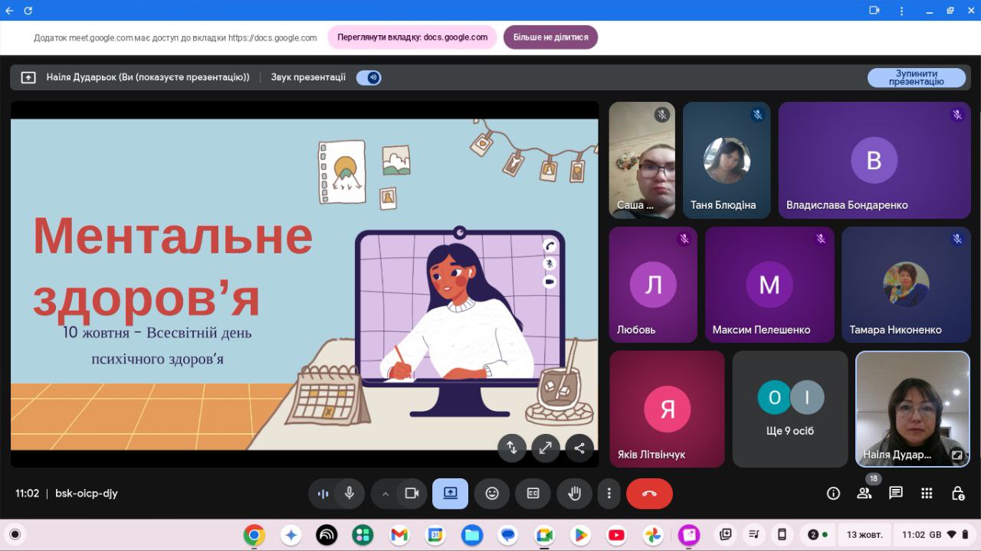Toggle the presentation audio switch
The width and height of the screenshot is (981, 551).
[369, 77]
